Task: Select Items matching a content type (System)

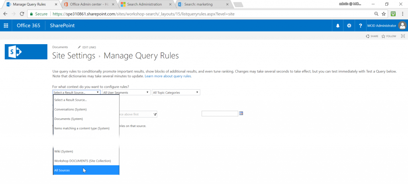Action: point(86,128)
